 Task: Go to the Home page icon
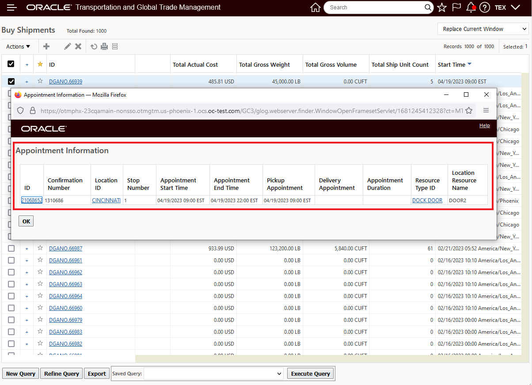(x=315, y=8)
